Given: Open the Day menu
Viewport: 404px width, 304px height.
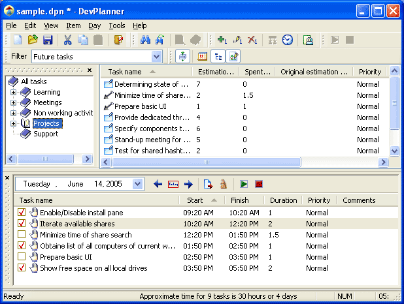Looking at the screenshot, I should click(95, 25).
